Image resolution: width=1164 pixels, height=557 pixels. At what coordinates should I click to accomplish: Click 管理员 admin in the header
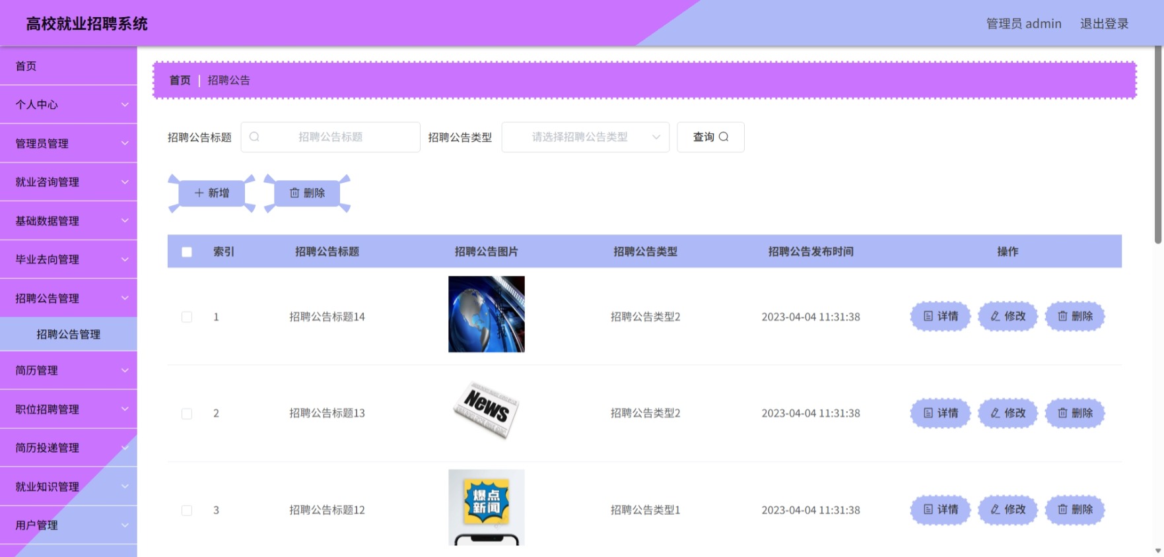pos(1023,24)
